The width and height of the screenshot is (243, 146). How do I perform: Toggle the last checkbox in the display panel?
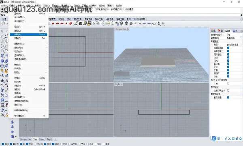click(228, 97)
